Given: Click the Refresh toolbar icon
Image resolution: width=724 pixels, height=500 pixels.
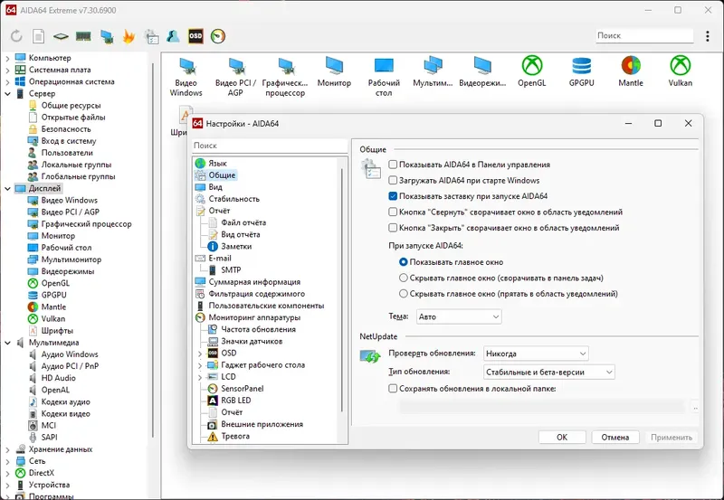Looking at the screenshot, I should point(16,36).
